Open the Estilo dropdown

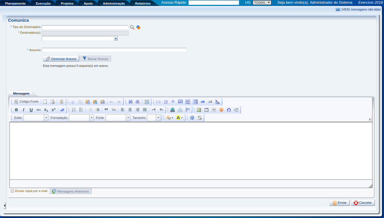[x=35, y=117]
